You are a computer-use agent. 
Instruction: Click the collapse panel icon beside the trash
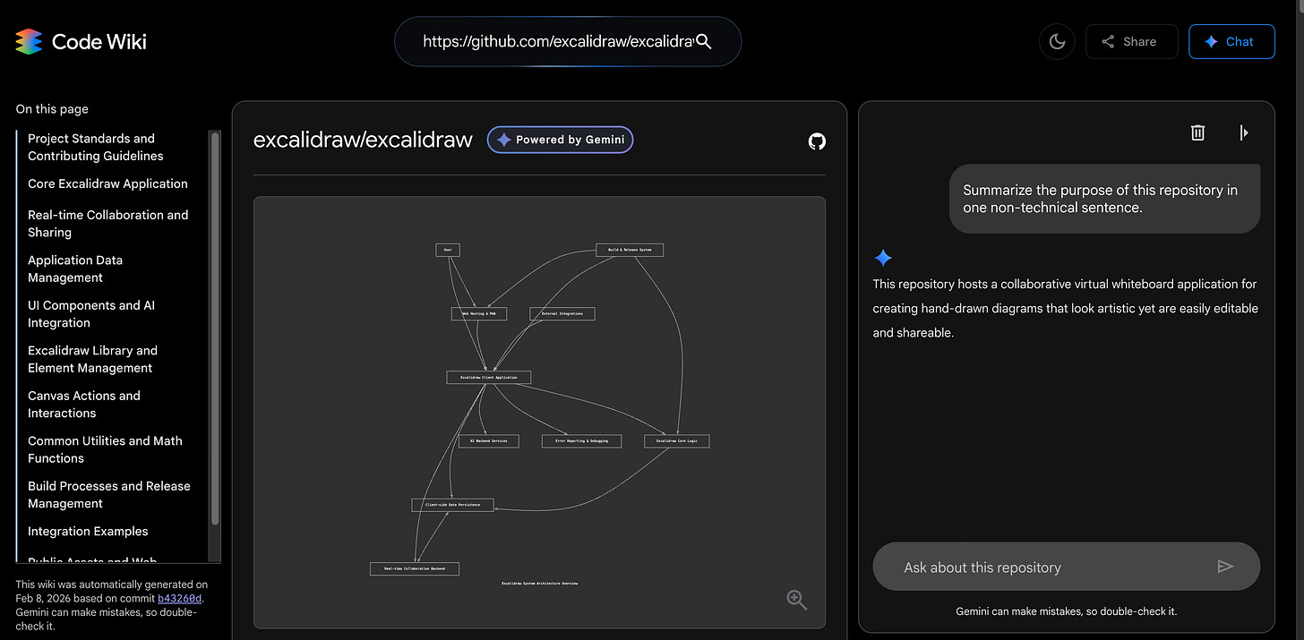coord(1244,132)
